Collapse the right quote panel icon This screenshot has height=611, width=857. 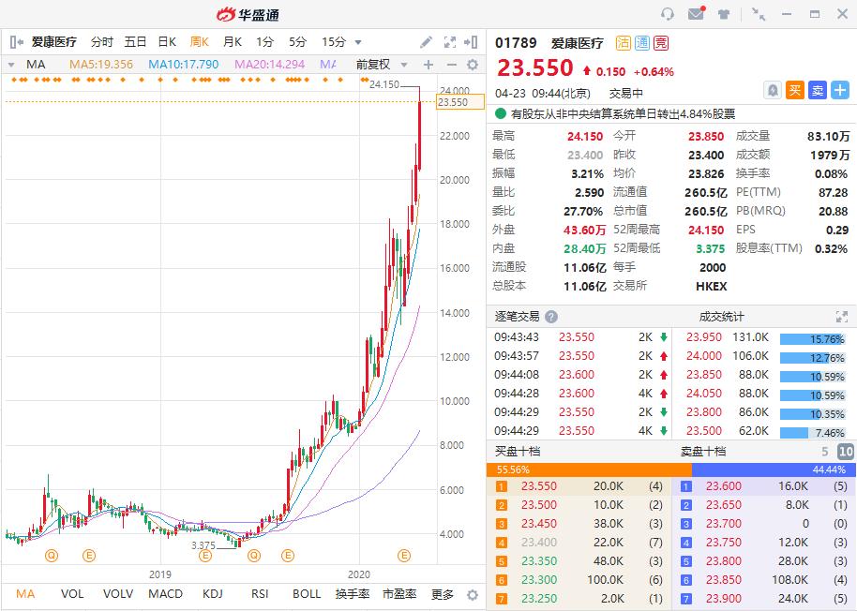471,41
